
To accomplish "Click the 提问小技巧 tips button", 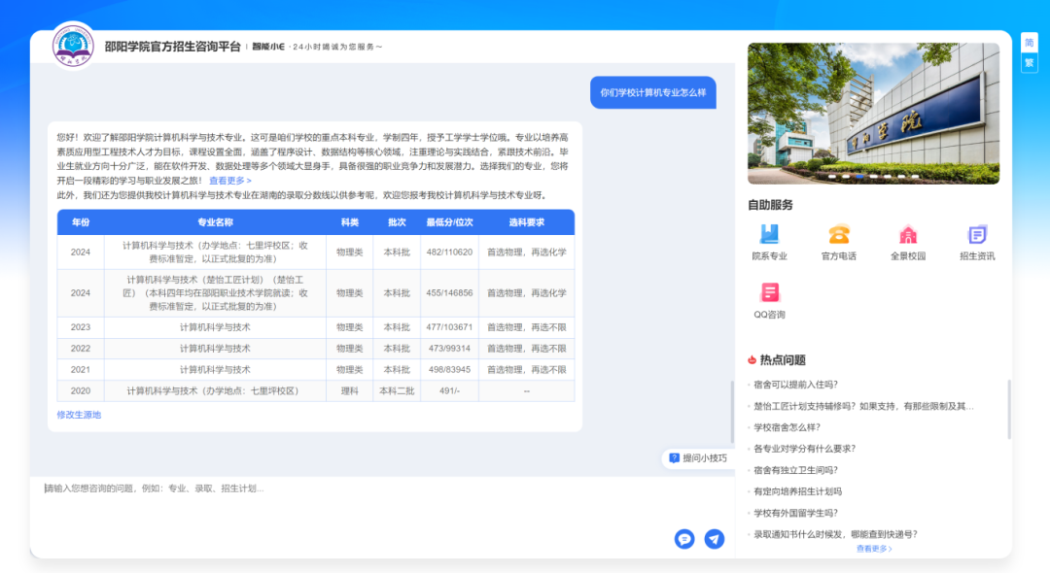I will [x=697, y=458].
